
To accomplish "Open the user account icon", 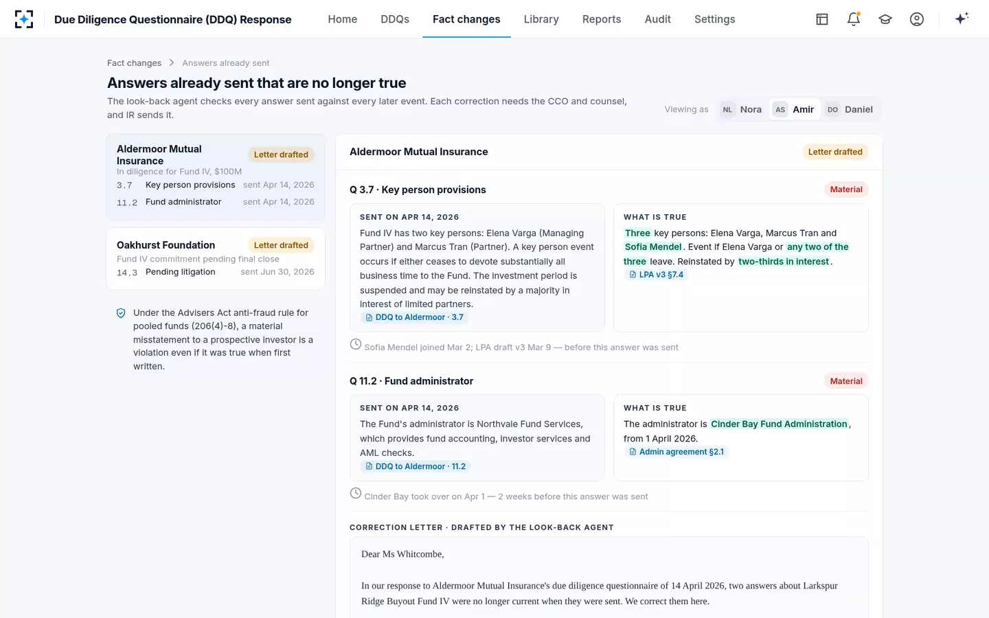I will point(917,19).
